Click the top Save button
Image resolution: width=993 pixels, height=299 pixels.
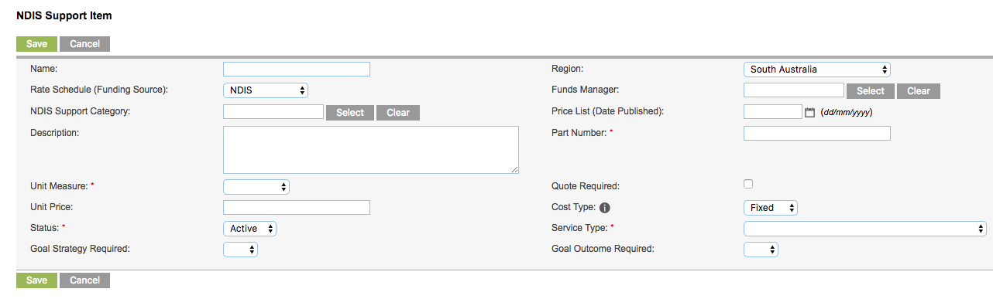click(36, 44)
